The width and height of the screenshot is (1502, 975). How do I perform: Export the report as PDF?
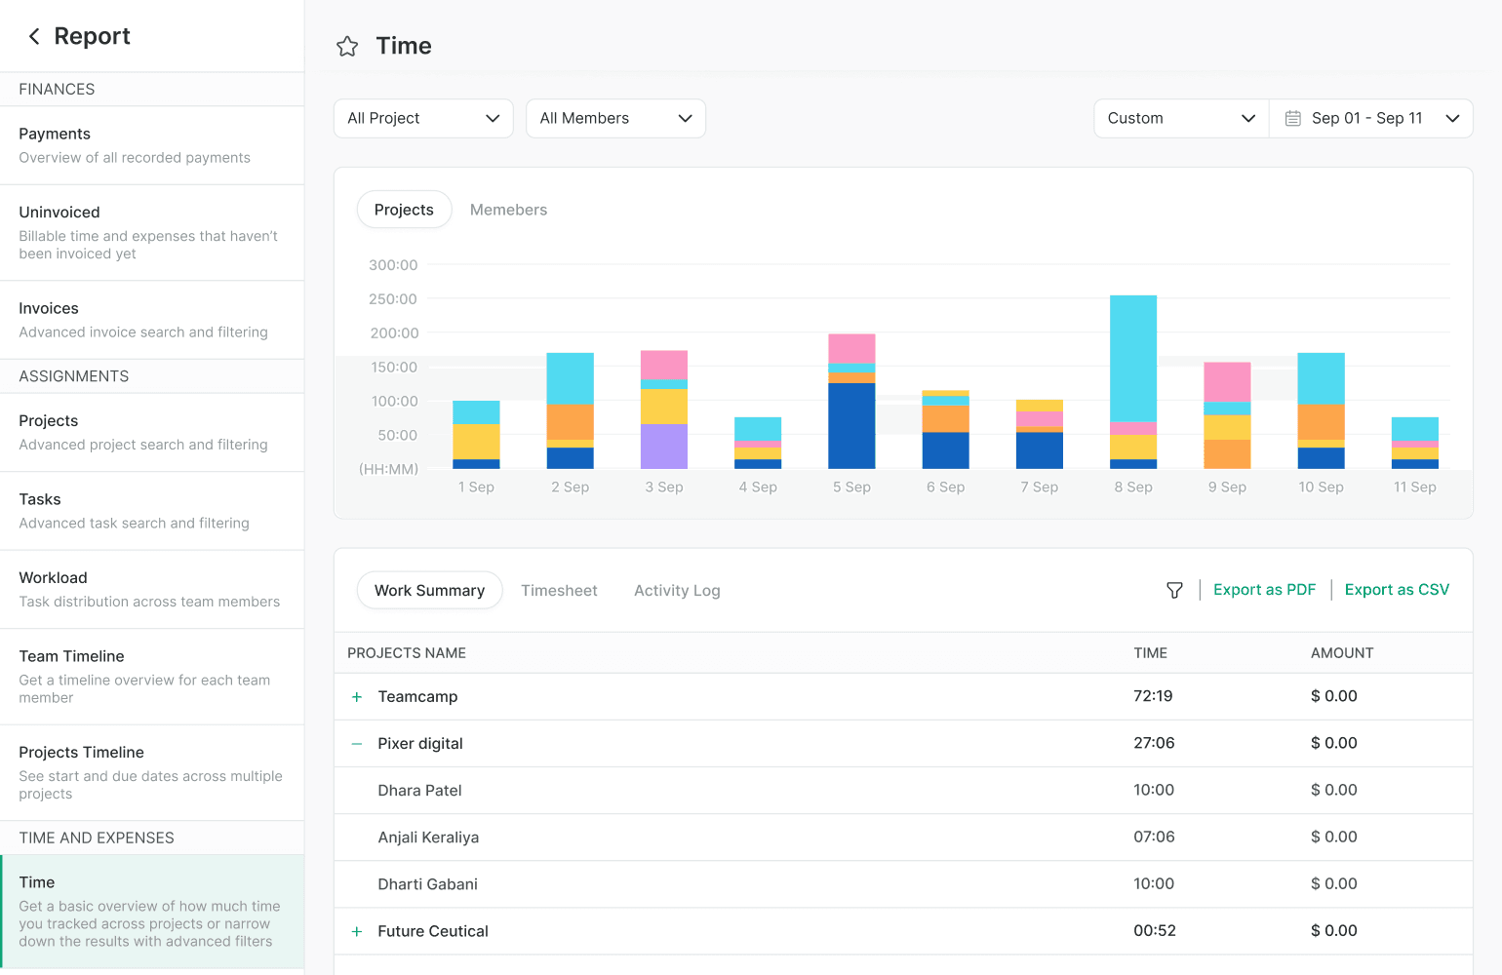pos(1264,590)
